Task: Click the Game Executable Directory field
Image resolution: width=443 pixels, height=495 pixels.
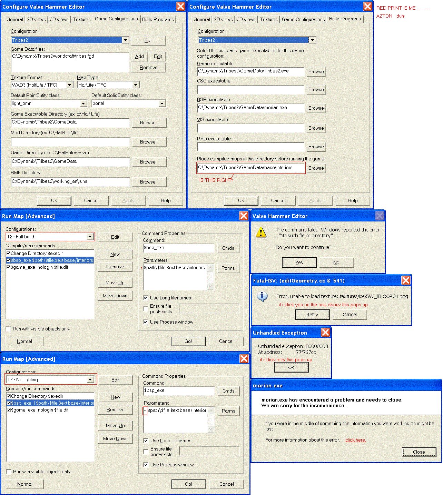Action: click(x=70, y=122)
